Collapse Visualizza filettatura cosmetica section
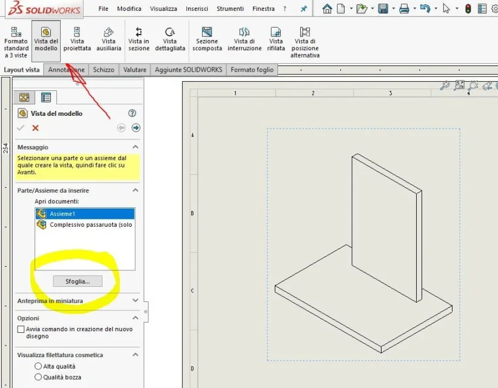Image resolution: width=498 pixels, height=388 pixels. pyautogui.click(x=135, y=355)
